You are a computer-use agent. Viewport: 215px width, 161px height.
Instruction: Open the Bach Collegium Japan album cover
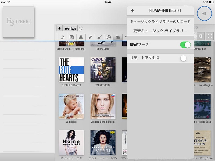click(202, 106)
